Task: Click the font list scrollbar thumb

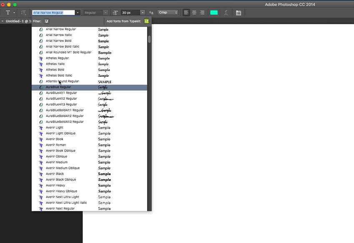Action: [x=149, y=39]
